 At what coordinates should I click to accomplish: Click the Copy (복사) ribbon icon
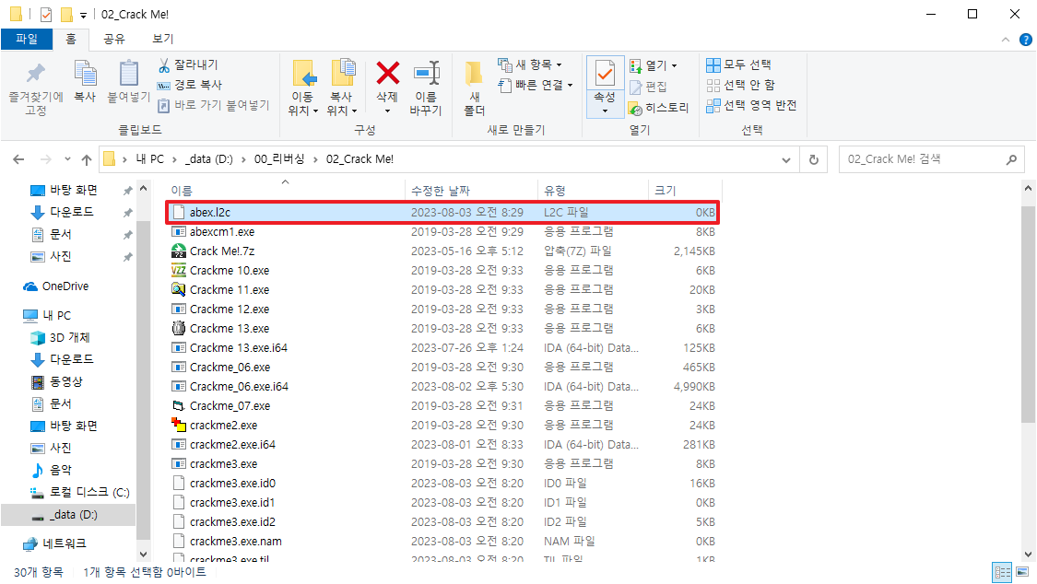point(85,81)
